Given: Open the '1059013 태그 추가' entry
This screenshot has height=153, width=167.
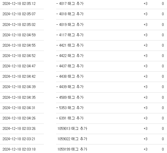Looking at the screenshot, I should tap(72, 129).
